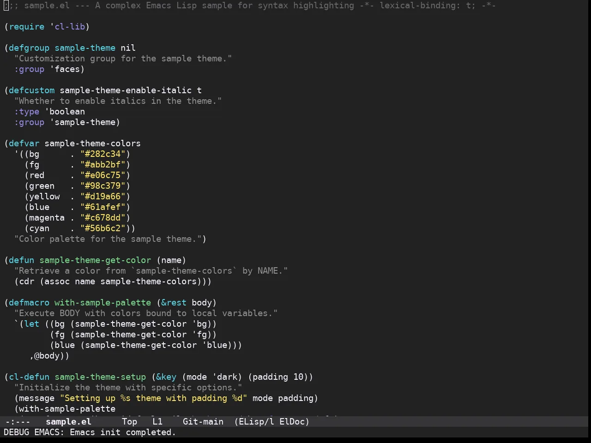591x443 pixels.
Task: Click sample-theme-enable-italic variable name
Action: click(126, 90)
